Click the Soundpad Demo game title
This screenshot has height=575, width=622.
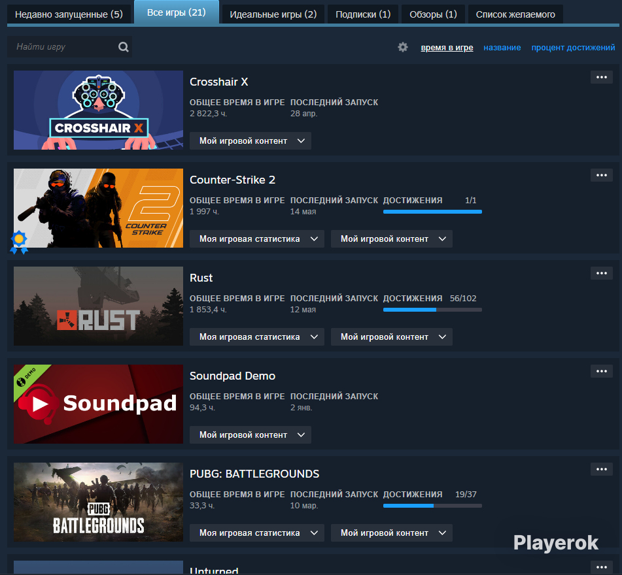[x=232, y=376]
